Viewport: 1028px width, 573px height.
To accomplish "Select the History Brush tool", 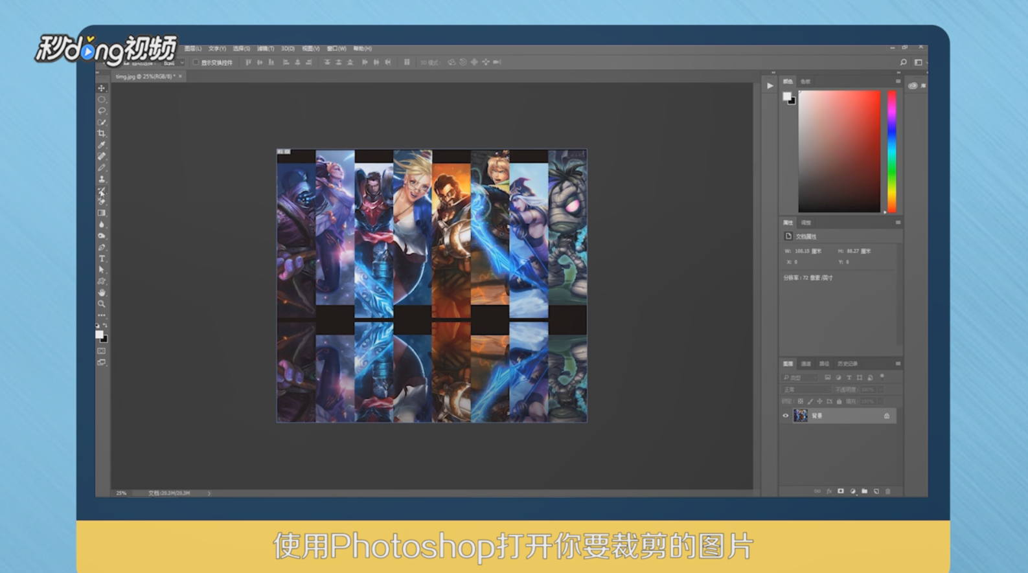I will pos(102,190).
